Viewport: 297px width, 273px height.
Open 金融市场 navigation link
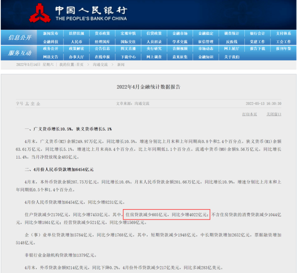click(180, 34)
